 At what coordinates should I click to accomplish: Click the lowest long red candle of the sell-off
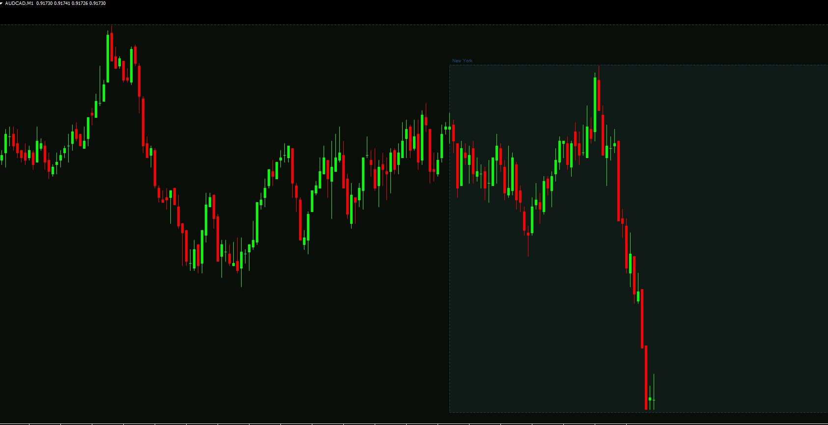coord(646,377)
